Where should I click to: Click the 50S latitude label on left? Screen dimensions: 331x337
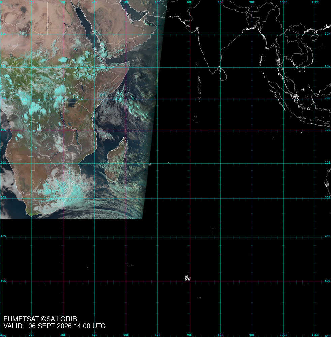point(3,281)
